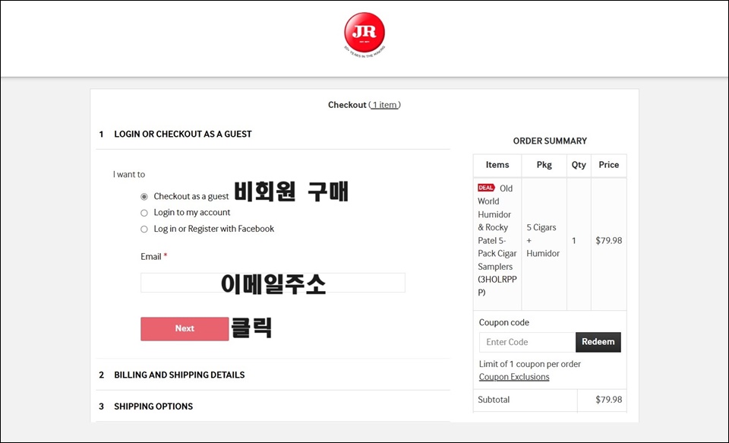Click the Items column header

click(497, 165)
